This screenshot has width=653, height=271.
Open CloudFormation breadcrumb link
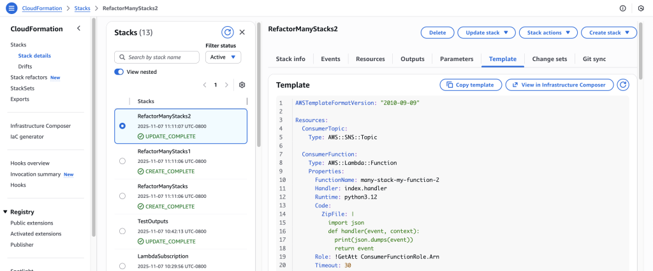(42, 8)
